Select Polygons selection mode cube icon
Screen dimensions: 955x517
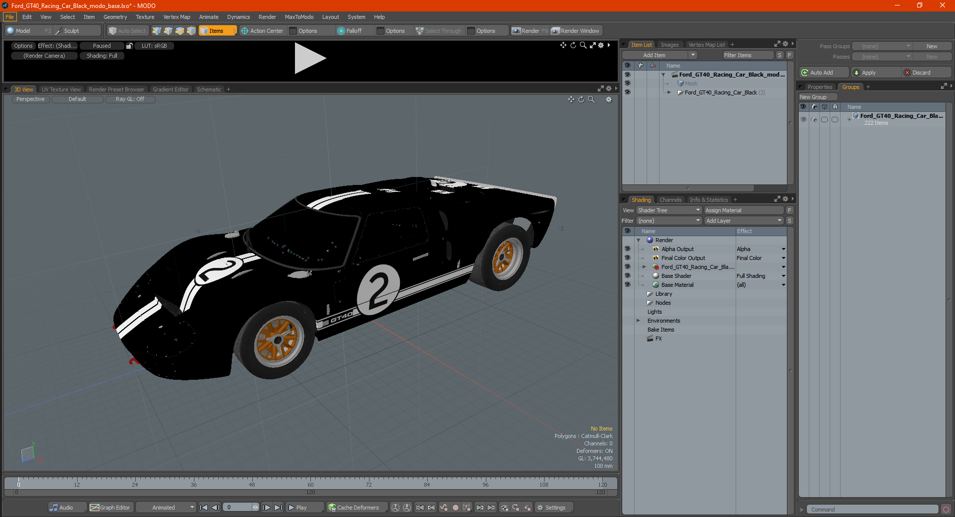180,31
